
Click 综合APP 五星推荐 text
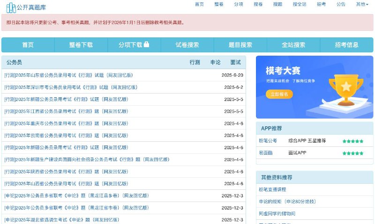[307, 141]
